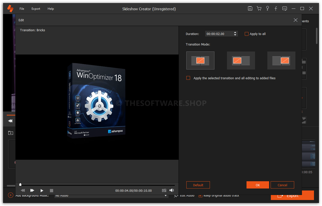Open the Facebook page link icon
The height and width of the screenshot is (206, 322).
click(x=276, y=8)
